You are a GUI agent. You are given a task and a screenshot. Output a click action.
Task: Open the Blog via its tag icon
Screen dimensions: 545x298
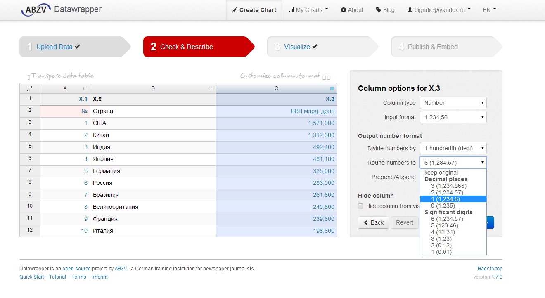[x=379, y=10]
